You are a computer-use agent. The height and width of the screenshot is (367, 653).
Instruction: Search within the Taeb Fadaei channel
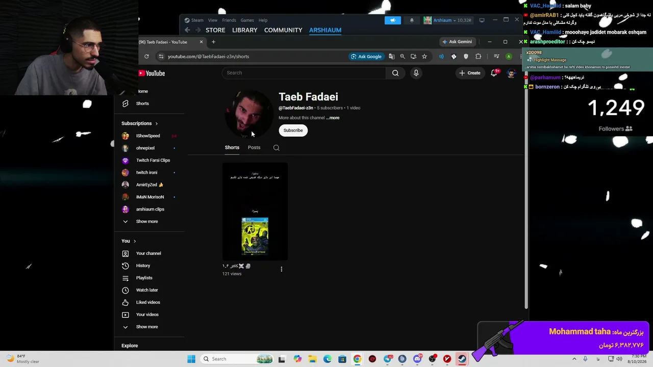coord(277,148)
